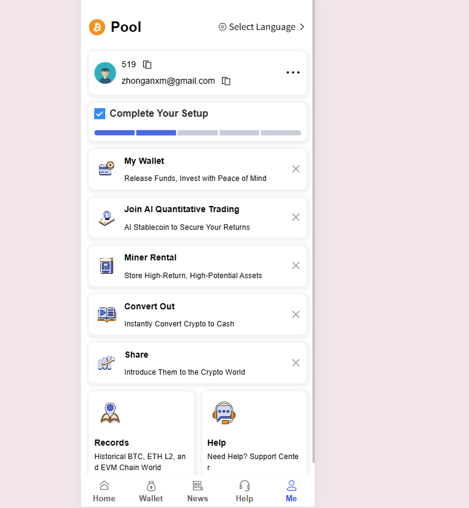The image size is (469, 508).
Task: Open Select Language settings
Action: click(262, 27)
